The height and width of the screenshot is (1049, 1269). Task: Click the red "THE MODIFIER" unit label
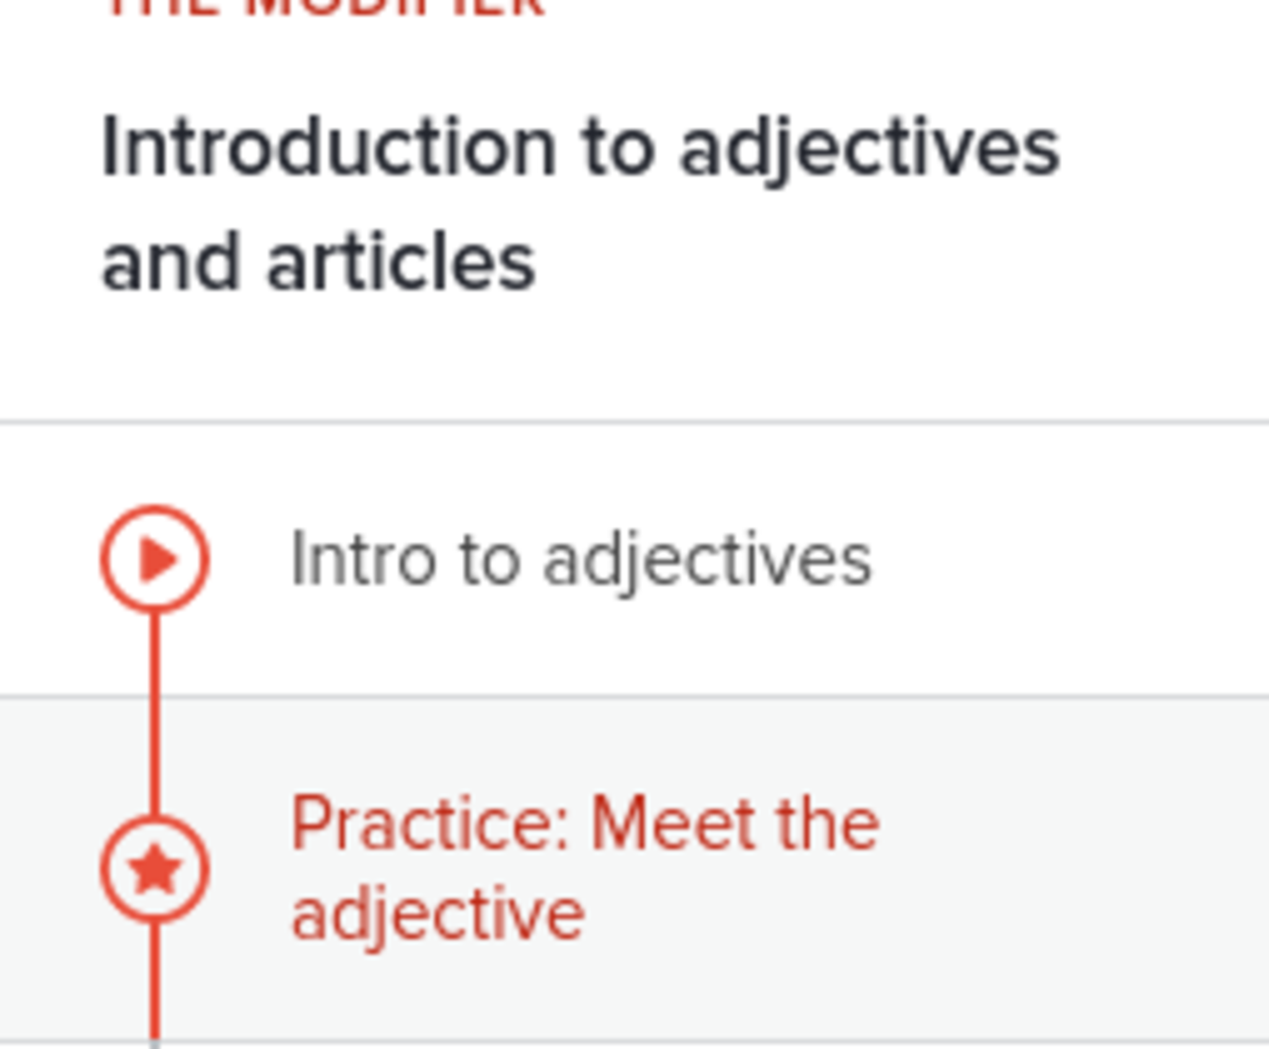click(325, 7)
